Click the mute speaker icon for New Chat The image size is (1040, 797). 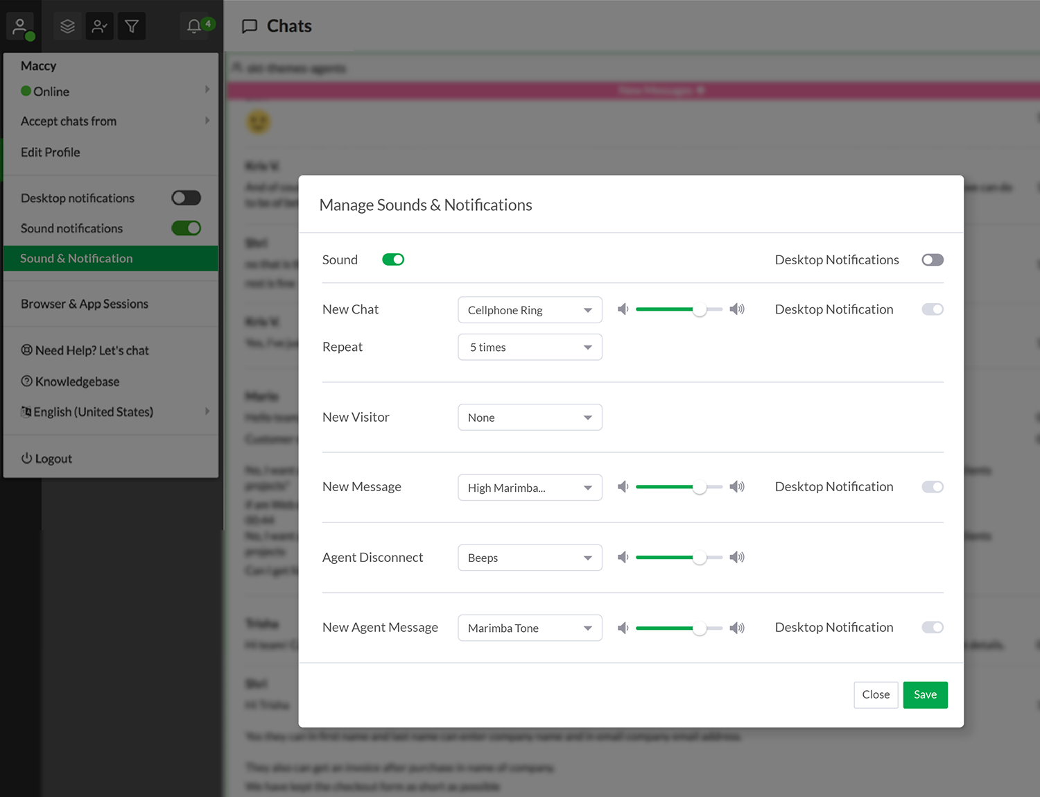pos(623,309)
